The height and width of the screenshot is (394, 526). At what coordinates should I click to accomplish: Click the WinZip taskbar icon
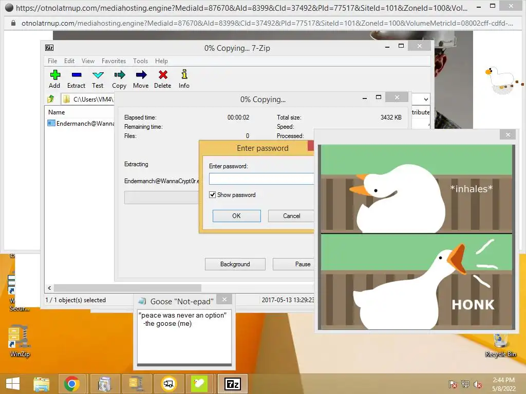pos(136,384)
